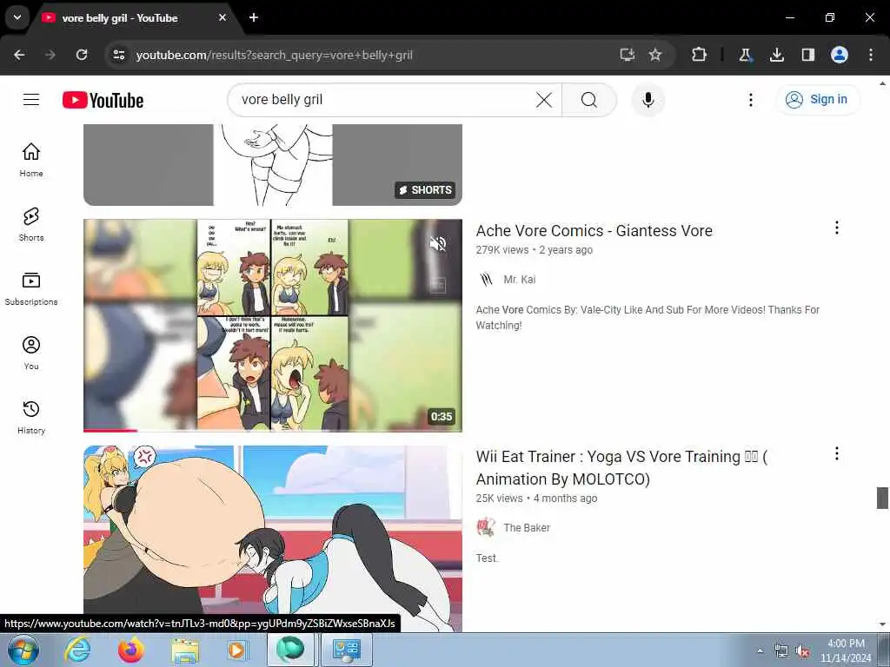Open Subscriptions in the sidebar
Image resolution: width=890 pixels, height=667 pixels.
(31, 288)
